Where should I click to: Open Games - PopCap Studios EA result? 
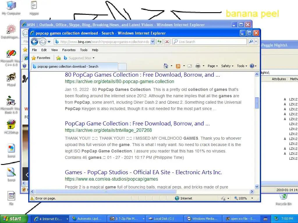(143, 172)
